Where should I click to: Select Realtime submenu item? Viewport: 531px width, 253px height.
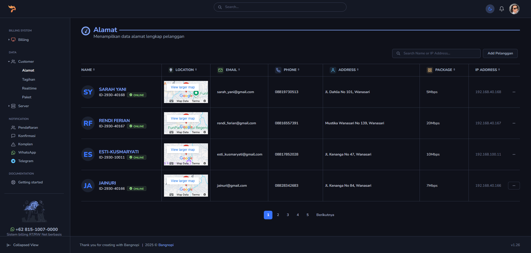click(29, 88)
